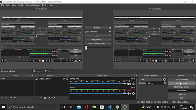
Task: Open OBS Settings from Controls
Action: coord(182,94)
